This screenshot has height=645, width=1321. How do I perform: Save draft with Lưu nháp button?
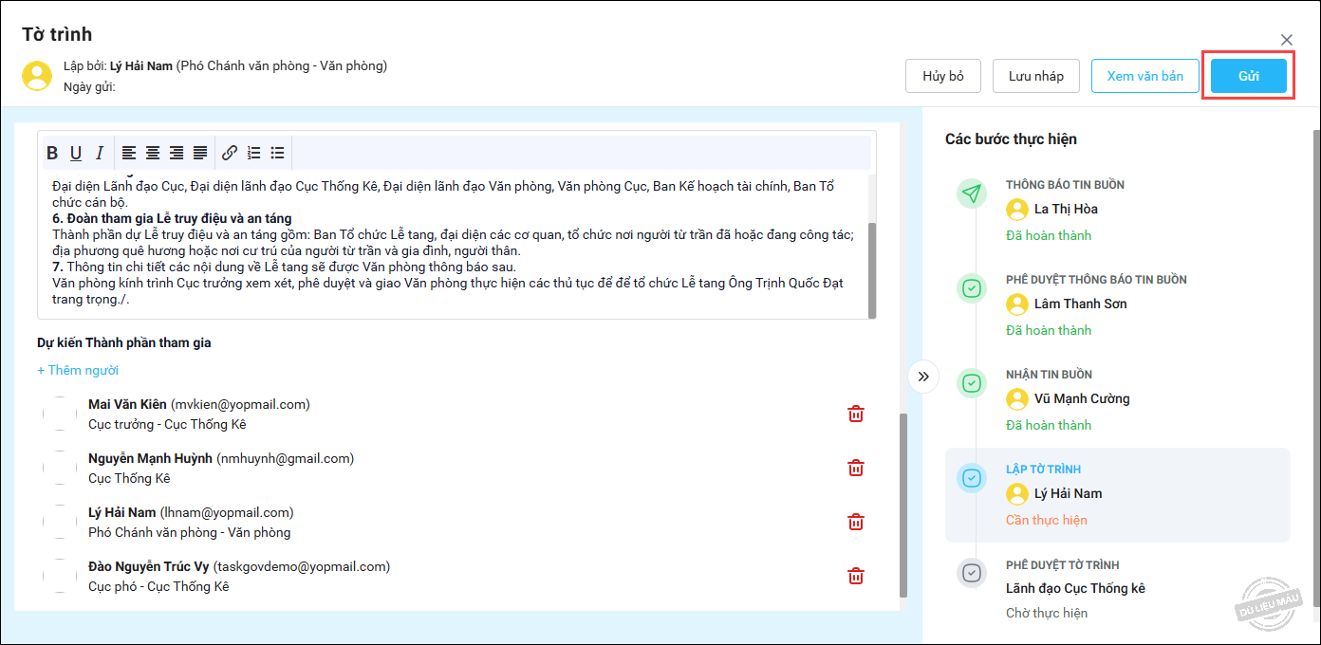(x=1035, y=76)
